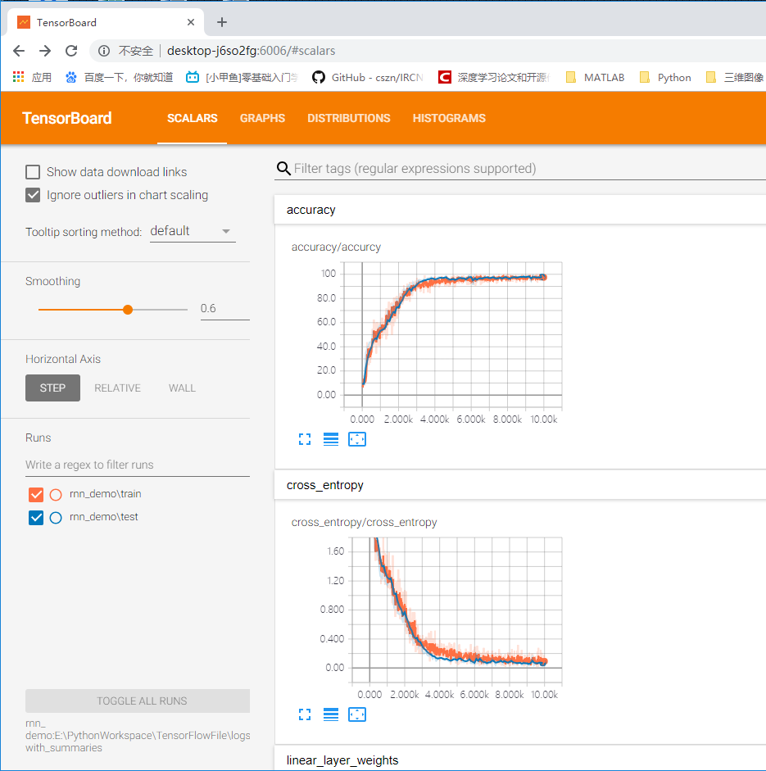Viewport: 766px width, 771px height.
Task: Open the 三维图像 bookmarks folder
Action: coord(735,77)
